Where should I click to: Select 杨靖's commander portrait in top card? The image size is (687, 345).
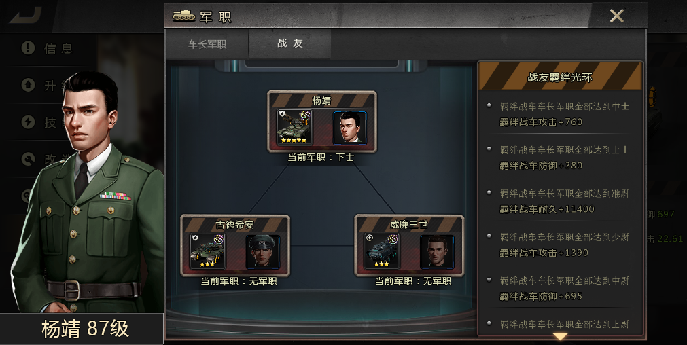[x=350, y=128]
